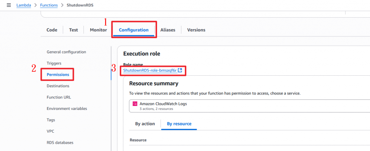Click the Role name label
Viewport: 370px width, 151px height.
point(133,65)
